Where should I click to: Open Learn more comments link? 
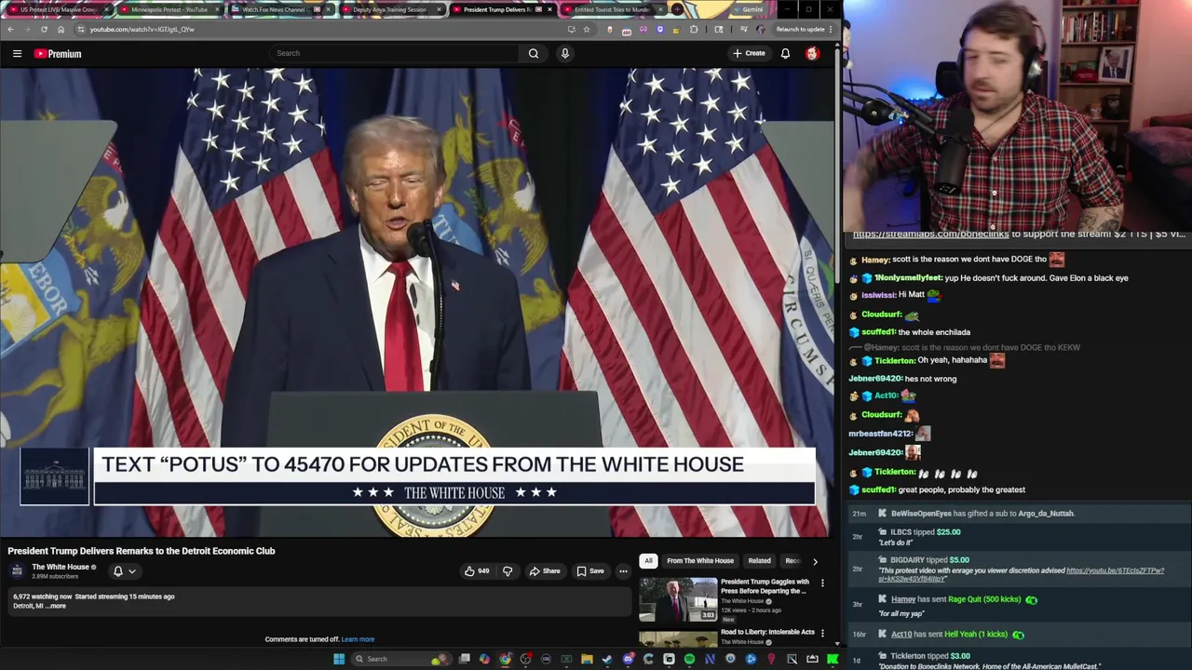358,639
